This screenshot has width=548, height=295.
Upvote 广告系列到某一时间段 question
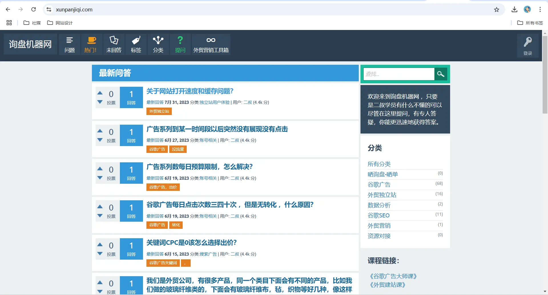100,131
